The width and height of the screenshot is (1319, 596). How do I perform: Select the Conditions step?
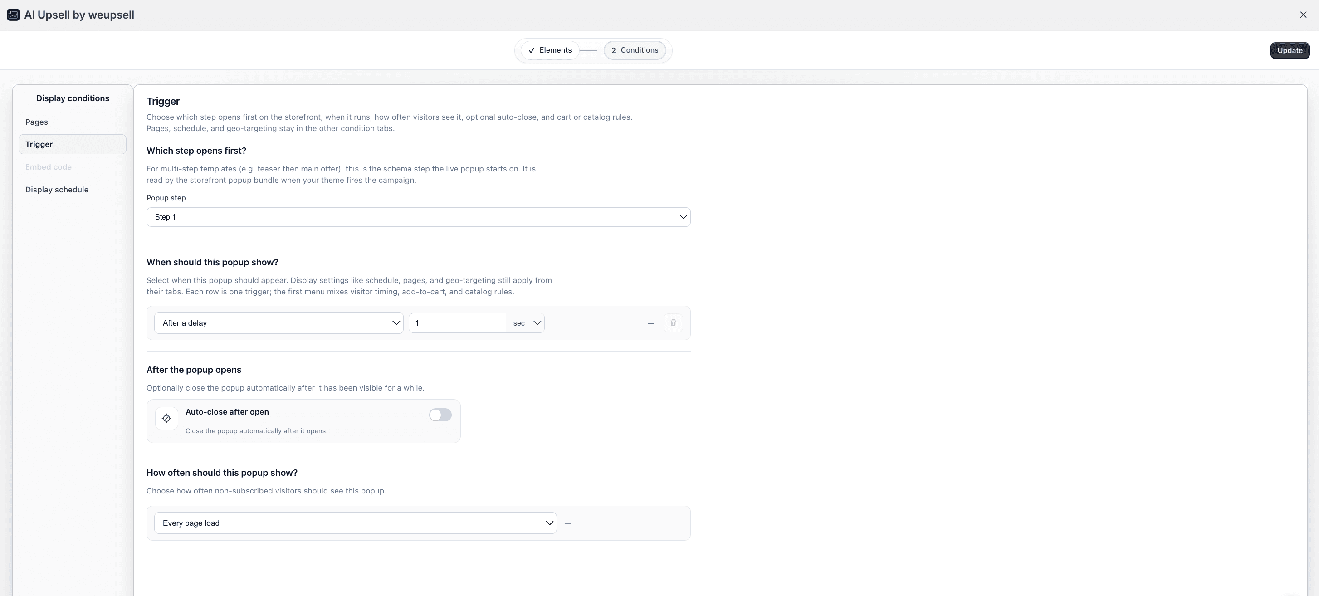coord(635,50)
